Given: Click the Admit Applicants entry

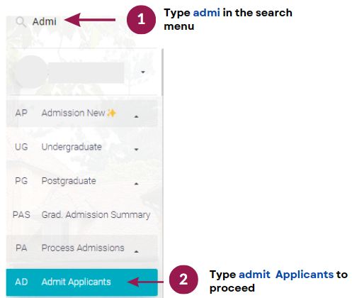Looking at the screenshot, I should click(x=82, y=282).
